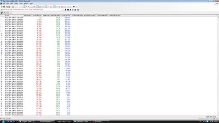Screen dimensions: 219x123
Task: Click the AVrmsValue[Volts] column header
Action: click(x=77, y=16)
